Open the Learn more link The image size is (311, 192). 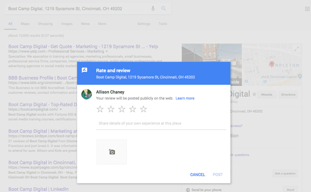(185, 98)
